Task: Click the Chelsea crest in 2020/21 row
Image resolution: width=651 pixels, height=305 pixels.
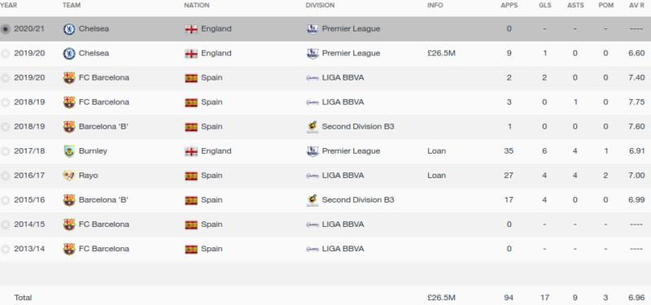Action: [x=69, y=29]
